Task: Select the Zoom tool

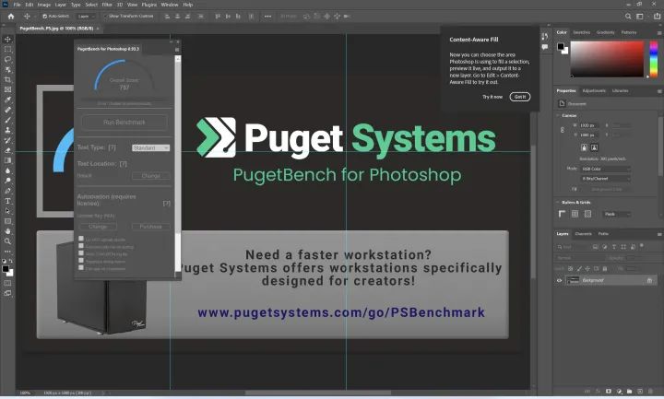Action: [x=8, y=241]
